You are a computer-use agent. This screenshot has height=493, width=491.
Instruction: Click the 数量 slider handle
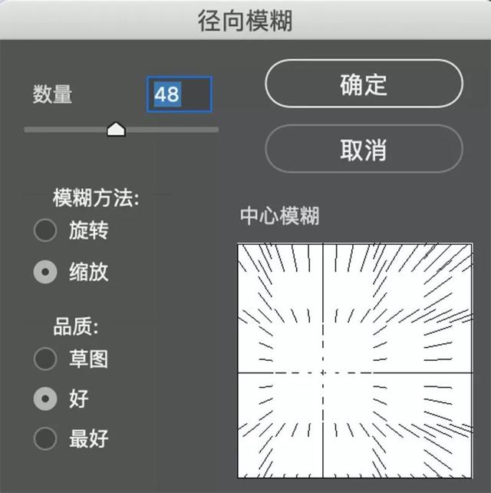tap(117, 129)
